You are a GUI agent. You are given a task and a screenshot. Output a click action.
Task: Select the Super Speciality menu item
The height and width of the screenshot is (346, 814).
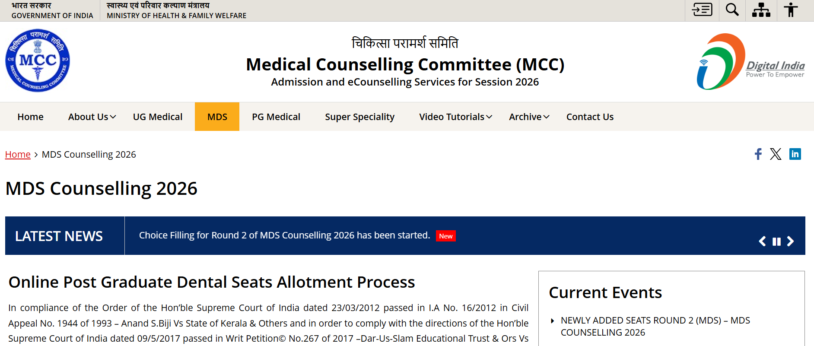(360, 117)
